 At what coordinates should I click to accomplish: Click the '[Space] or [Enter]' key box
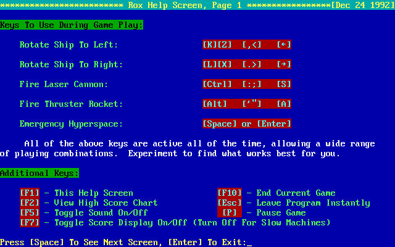pos(247,124)
